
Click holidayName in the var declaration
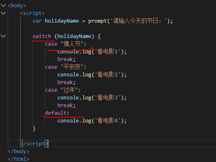[x=62, y=21]
